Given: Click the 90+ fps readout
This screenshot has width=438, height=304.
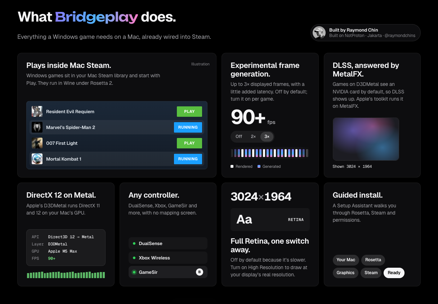Looking at the screenshot, I should tap(253, 117).
